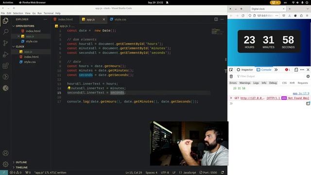Open index.html in CLOCK folder

point(31,57)
